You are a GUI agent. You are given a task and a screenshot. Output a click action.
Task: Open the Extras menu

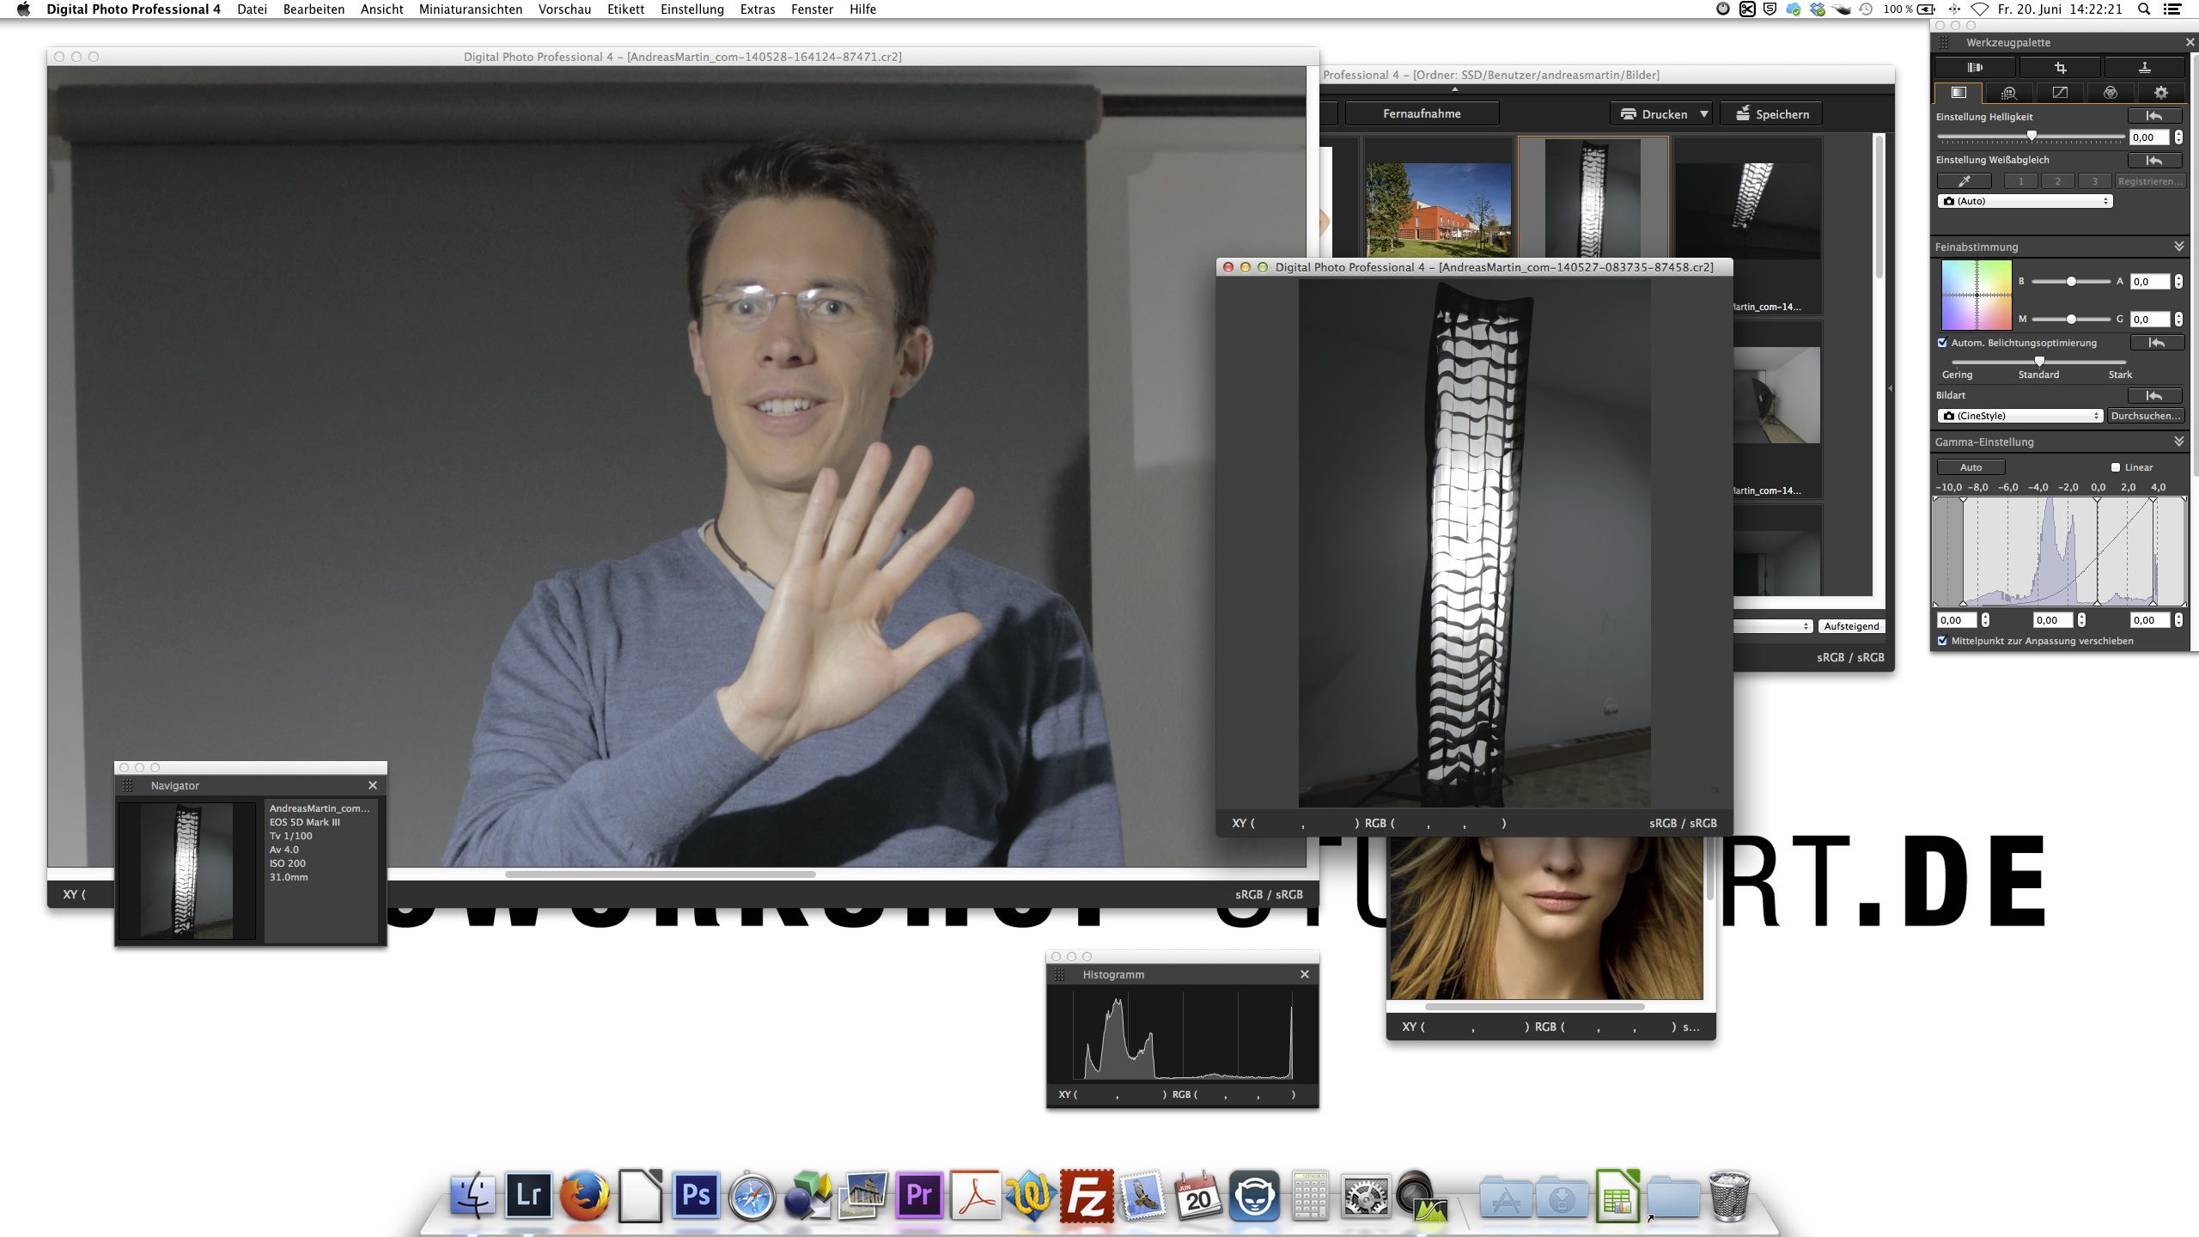point(757,9)
